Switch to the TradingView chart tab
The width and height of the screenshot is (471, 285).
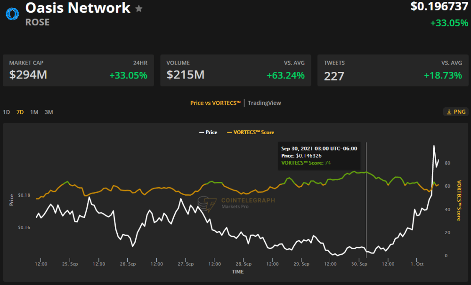coord(264,103)
